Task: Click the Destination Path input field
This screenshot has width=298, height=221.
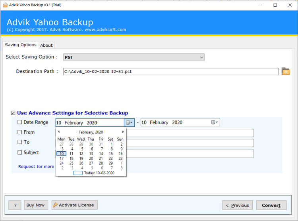Action: pos(171,72)
